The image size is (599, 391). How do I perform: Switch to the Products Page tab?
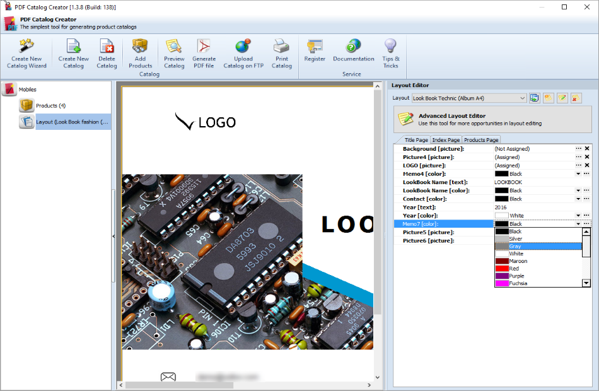coord(481,140)
